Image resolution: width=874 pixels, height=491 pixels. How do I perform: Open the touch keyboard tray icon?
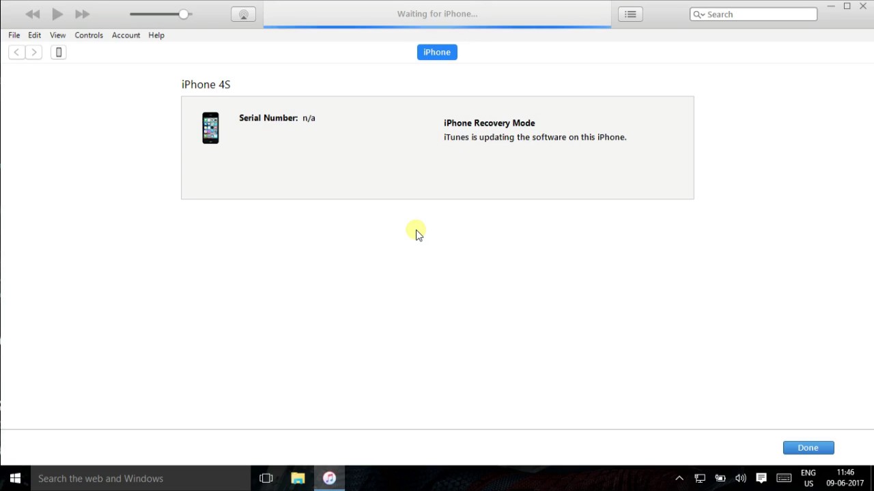784,479
